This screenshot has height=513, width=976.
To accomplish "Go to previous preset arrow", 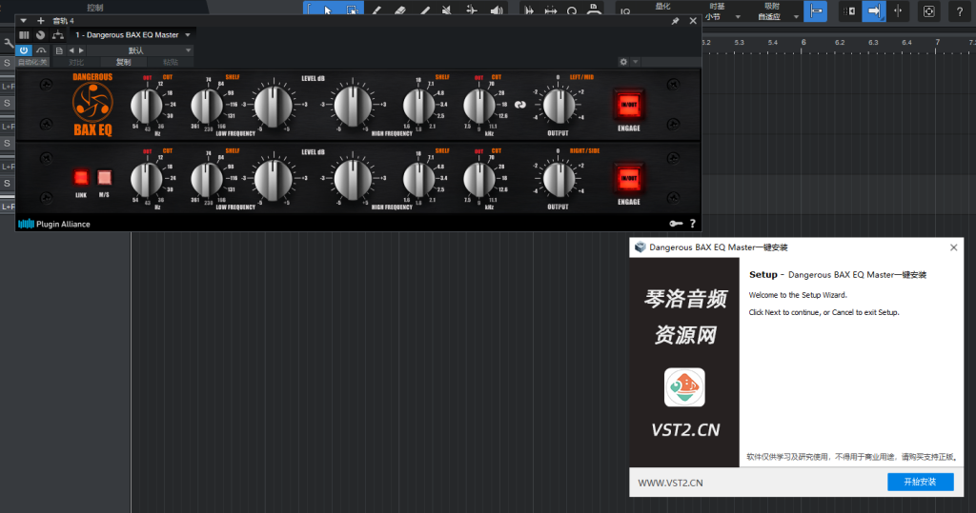I will pyautogui.click(x=71, y=50).
